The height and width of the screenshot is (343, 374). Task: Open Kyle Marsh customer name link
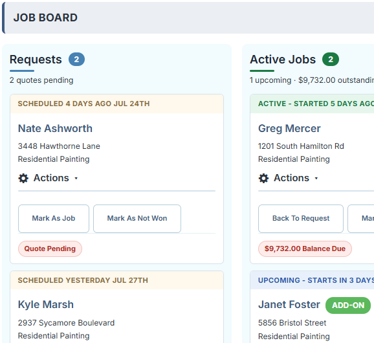point(46,305)
